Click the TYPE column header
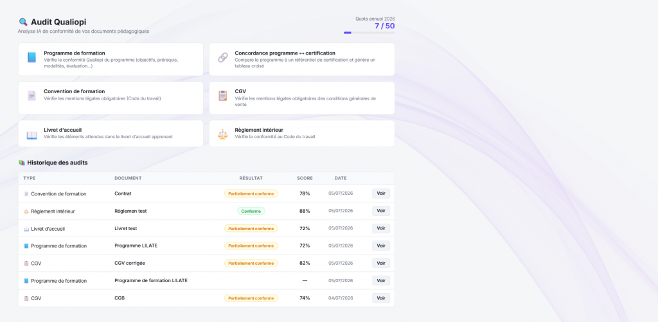 30,179
